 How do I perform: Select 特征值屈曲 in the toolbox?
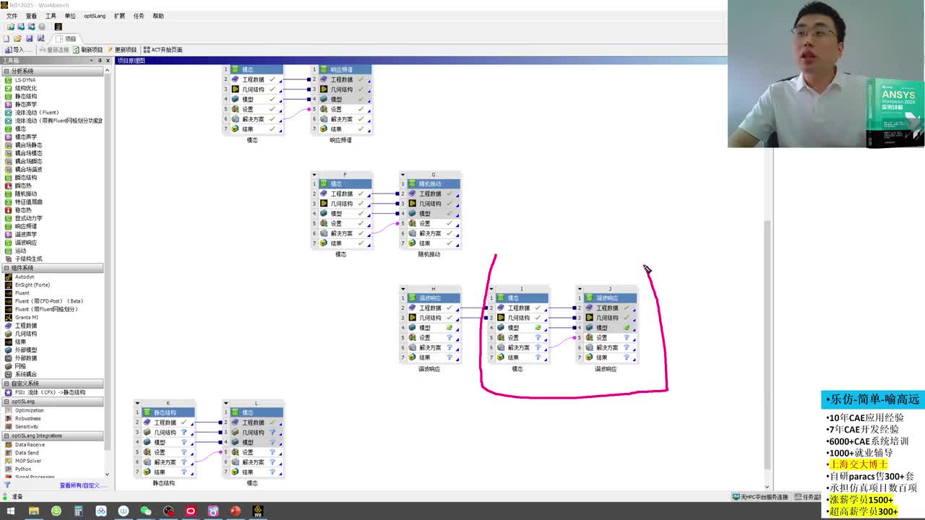tap(29, 201)
